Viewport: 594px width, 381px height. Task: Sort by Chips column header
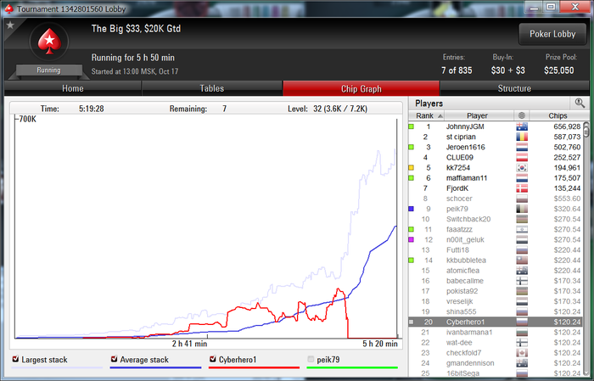tap(557, 115)
